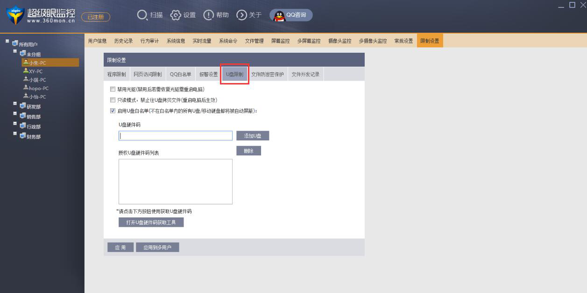The height and width of the screenshot is (293, 587).
Task: Open the 报警设置 sub-tab
Action: click(x=209, y=74)
